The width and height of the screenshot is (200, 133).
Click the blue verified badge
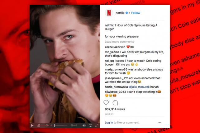[127, 13]
